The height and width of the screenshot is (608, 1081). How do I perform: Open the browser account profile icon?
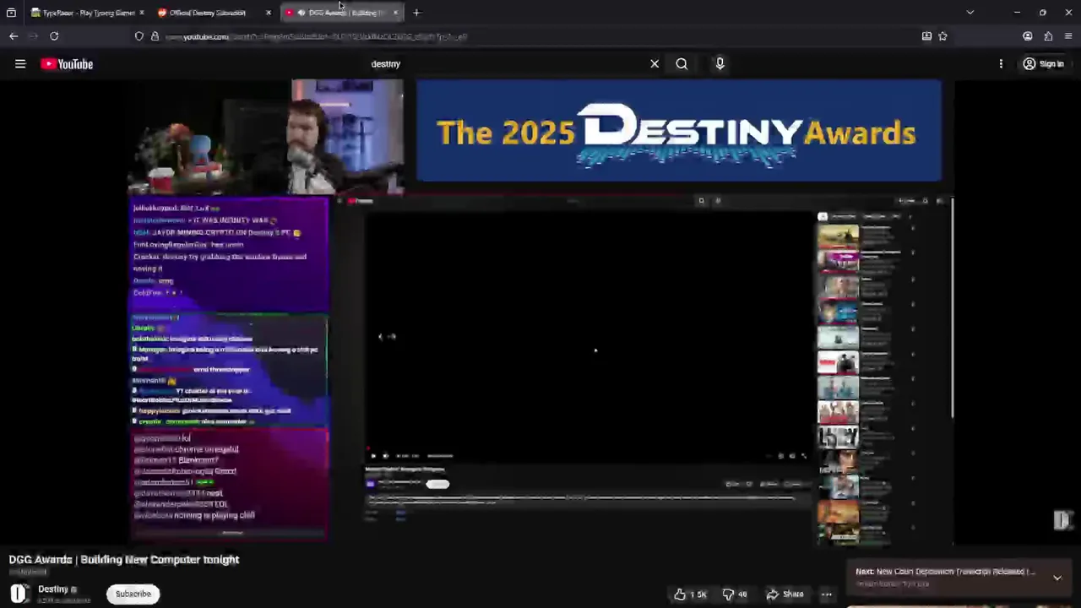1027,36
